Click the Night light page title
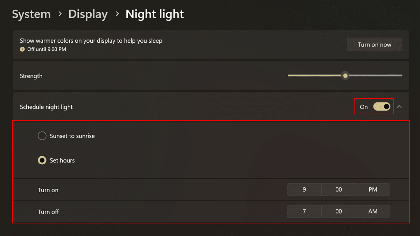The height and width of the screenshot is (236, 420). [x=155, y=14]
